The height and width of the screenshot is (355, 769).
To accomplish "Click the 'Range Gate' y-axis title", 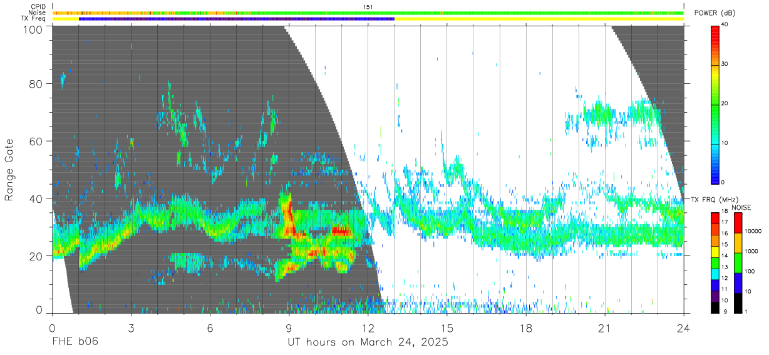I will point(9,170).
